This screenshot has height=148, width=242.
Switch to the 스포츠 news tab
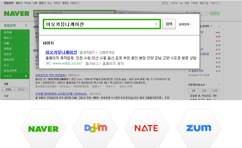coord(214,90)
